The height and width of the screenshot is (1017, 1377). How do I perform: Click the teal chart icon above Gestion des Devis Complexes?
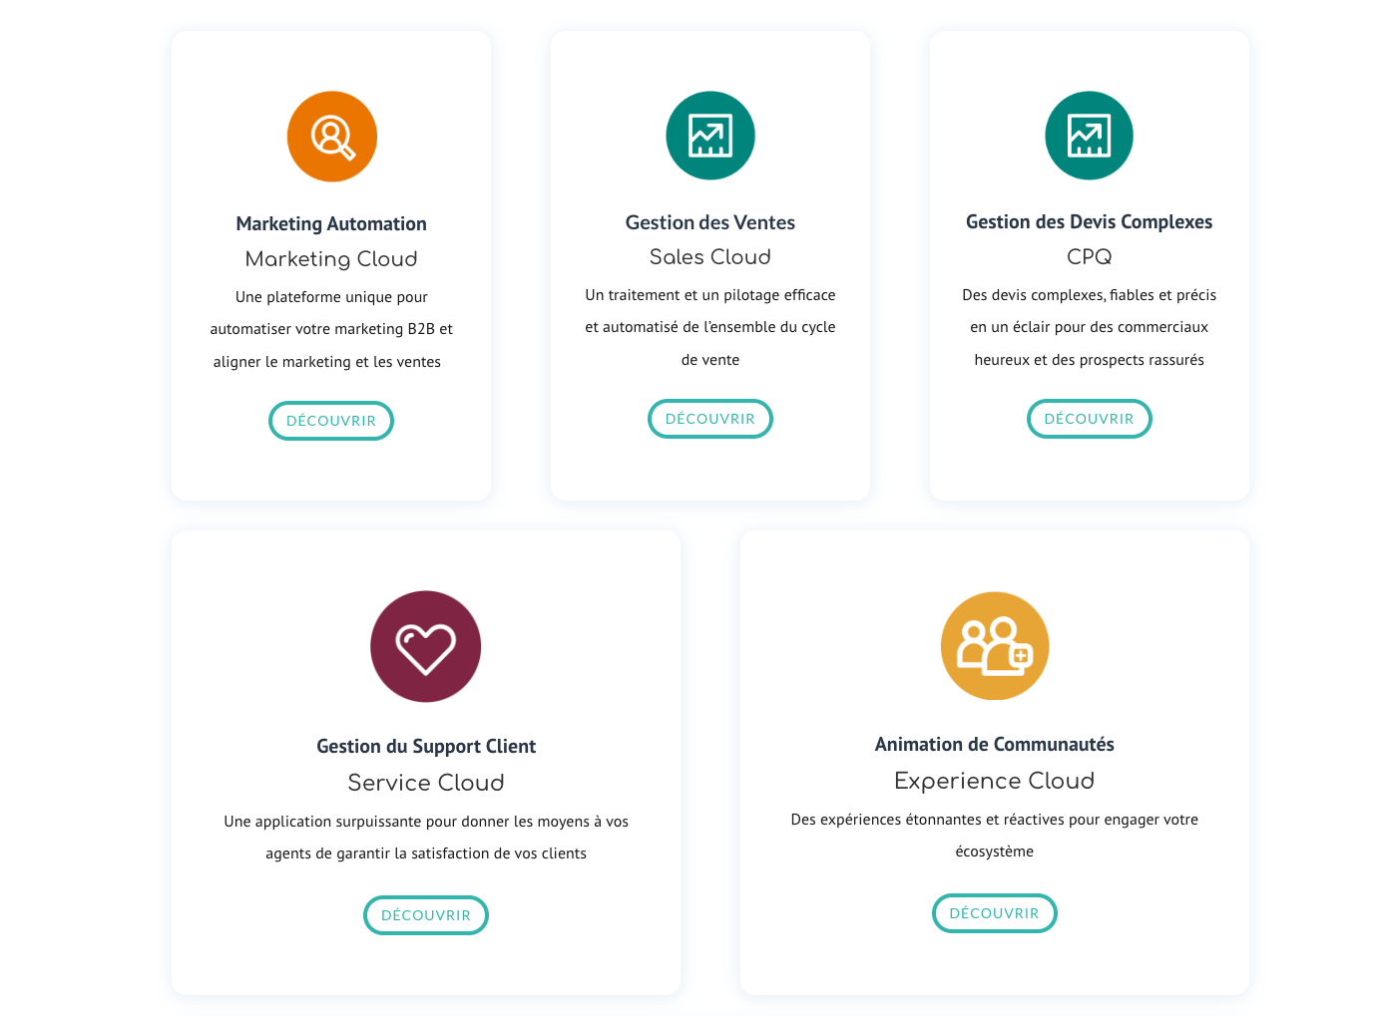pos(1089,136)
